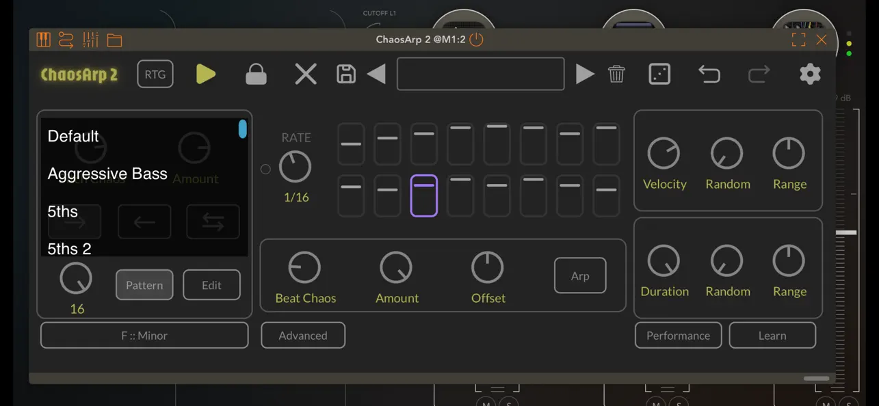This screenshot has width=879, height=406.
Task: Open the F :: Minor key selector
Action: click(x=144, y=335)
